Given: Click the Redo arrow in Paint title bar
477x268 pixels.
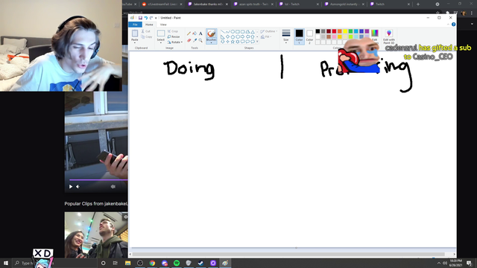Looking at the screenshot, I should click(151, 18).
